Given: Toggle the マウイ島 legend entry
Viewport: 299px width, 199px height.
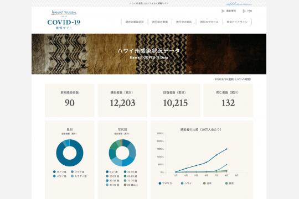Looking at the screenshot, I should tap(78, 172).
